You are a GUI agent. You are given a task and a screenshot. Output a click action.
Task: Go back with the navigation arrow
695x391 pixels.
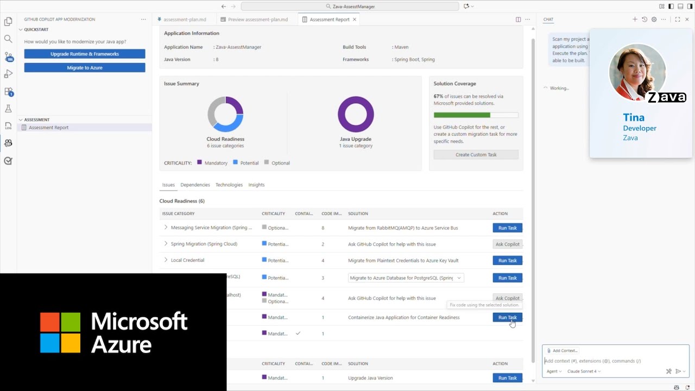click(x=224, y=7)
